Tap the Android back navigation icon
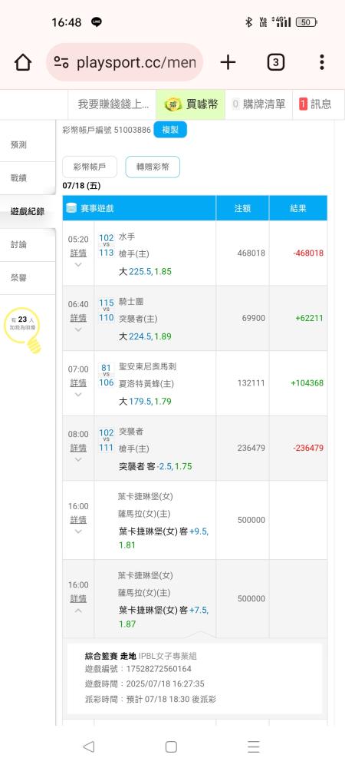The image size is (345, 768). coord(88,746)
